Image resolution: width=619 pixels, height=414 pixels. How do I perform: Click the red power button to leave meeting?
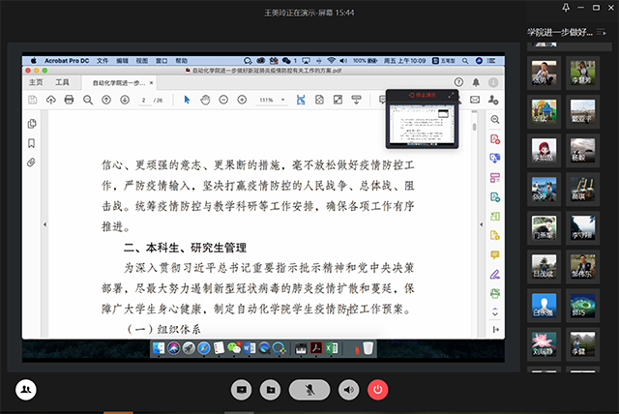click(x=378, y=389)
